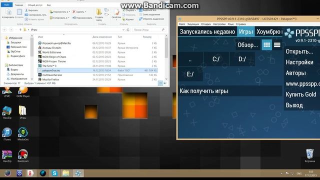Select the Хоумбрю tab in PPSSPP

[268, 32]
